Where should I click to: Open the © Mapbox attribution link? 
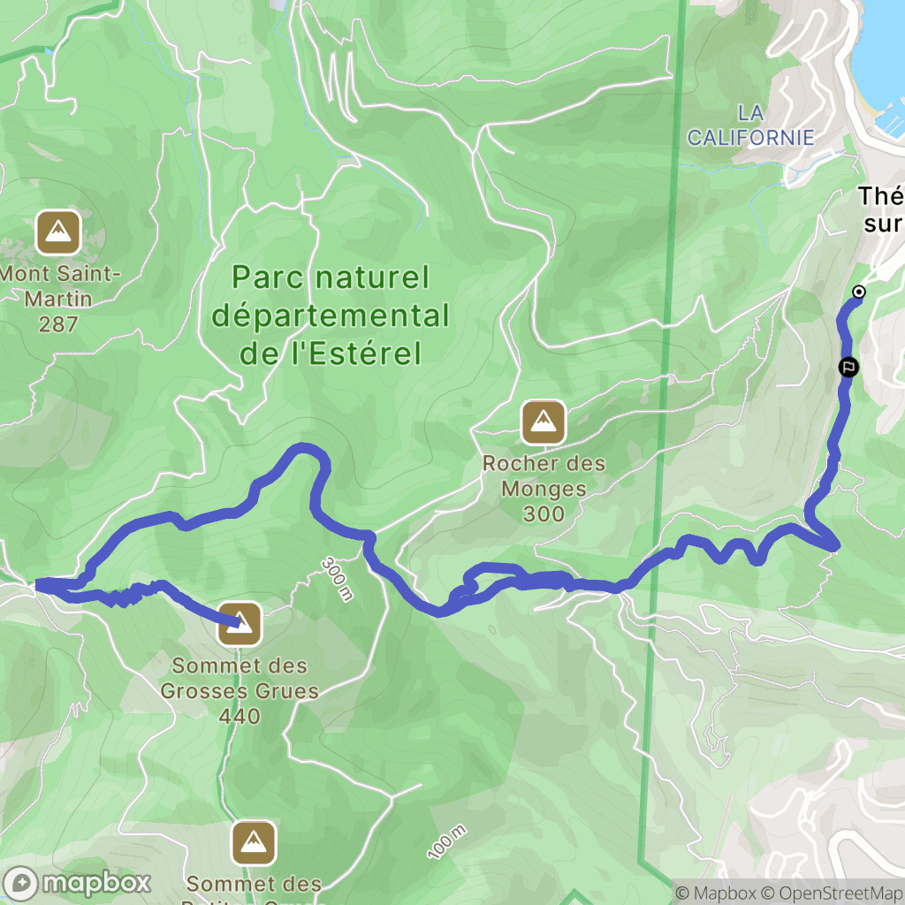pyautogui.click(x=715, y=894)
